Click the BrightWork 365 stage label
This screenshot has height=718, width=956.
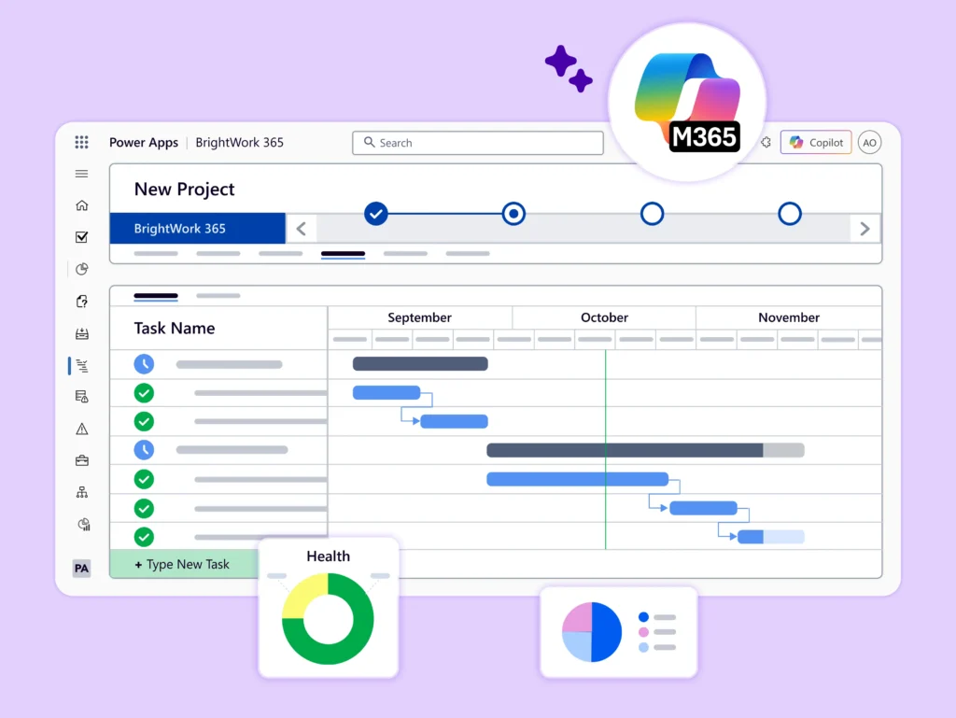tap(197, 229)
